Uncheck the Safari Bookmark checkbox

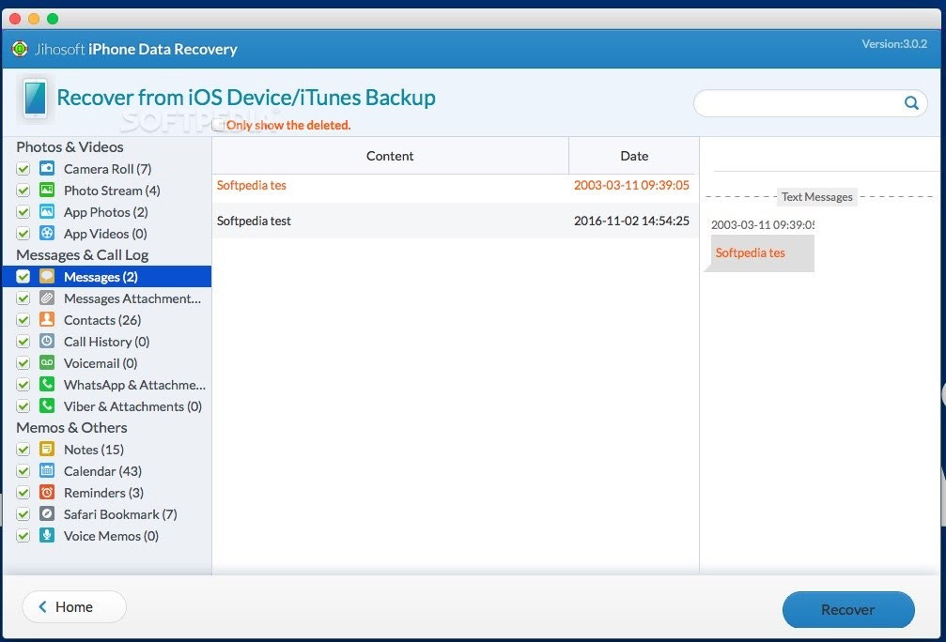[23, 514]
